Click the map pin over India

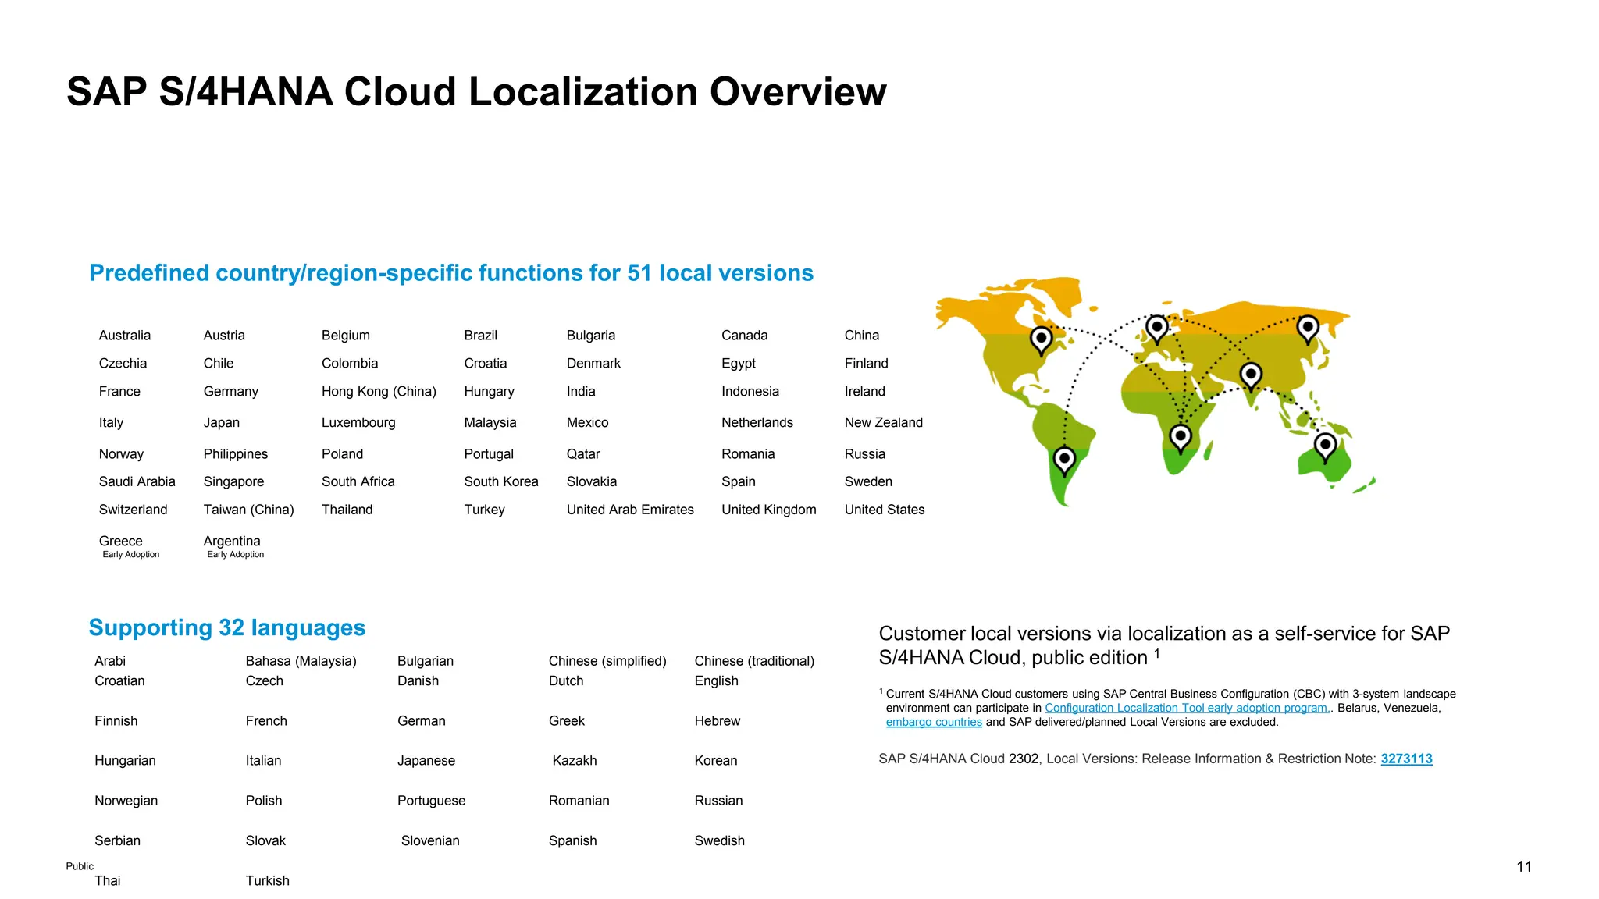pos(1251,377)
